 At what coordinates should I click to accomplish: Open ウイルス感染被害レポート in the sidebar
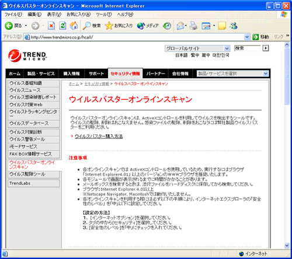[33, 97]
